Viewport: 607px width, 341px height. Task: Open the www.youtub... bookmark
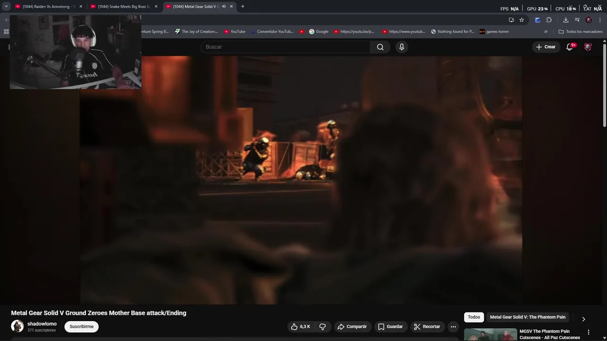(x=404, y=32)
